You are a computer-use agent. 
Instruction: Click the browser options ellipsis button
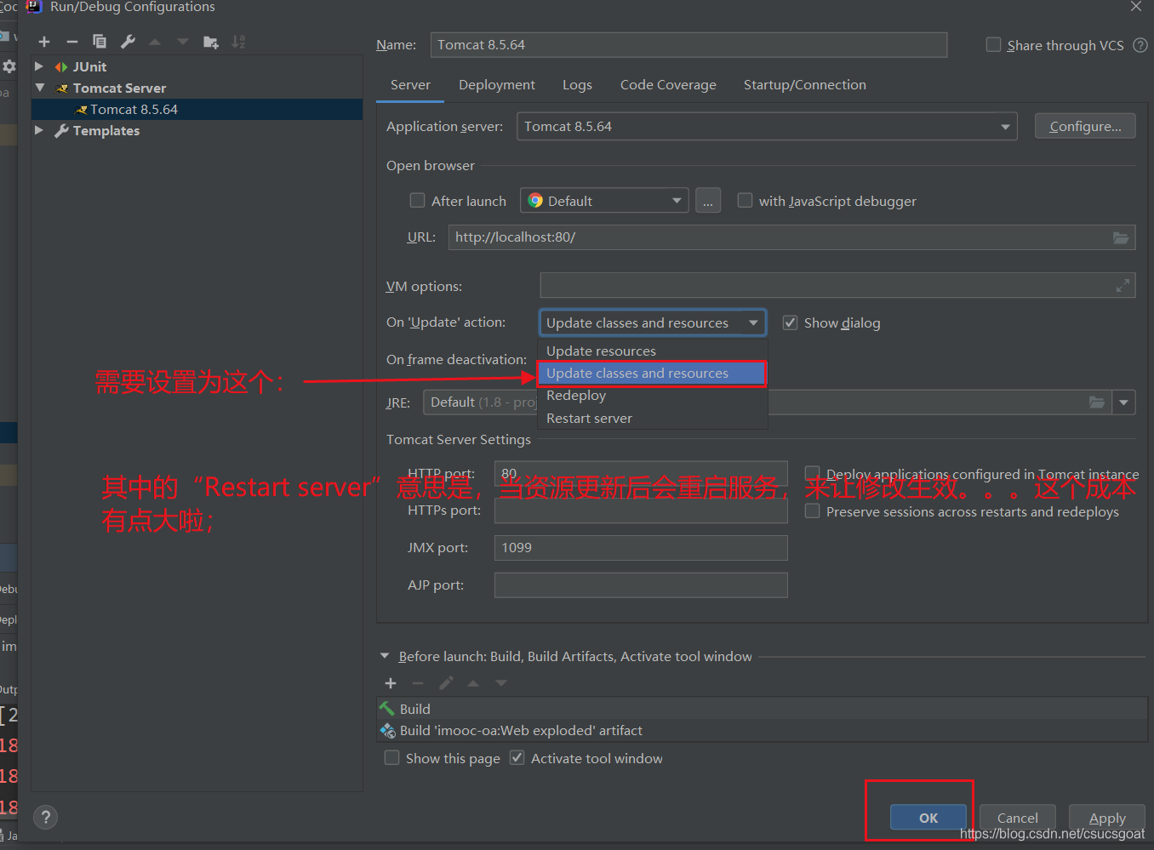click(x=708, y=201)
